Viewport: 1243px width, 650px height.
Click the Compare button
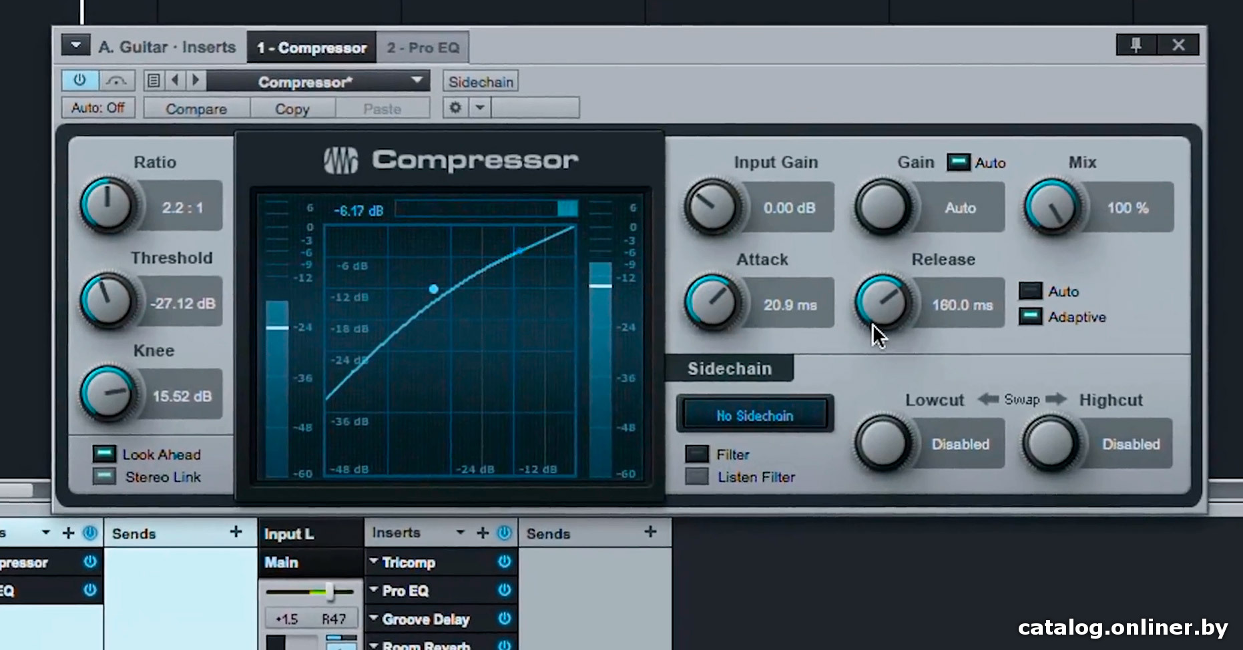tap(196, 109)
